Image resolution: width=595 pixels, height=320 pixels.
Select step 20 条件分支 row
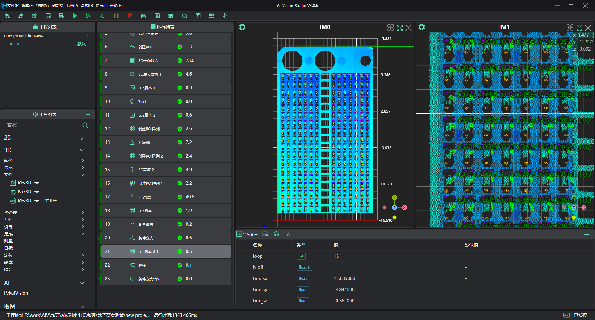(x=166, y=238)
